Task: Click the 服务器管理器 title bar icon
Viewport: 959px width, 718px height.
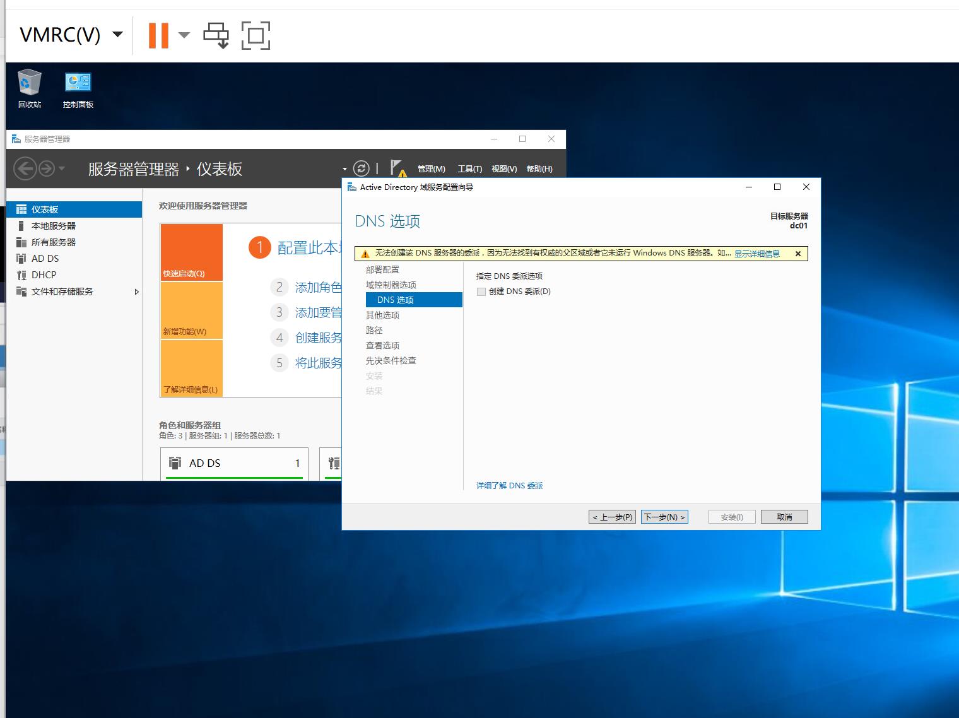Action: [x=16, y=139]
